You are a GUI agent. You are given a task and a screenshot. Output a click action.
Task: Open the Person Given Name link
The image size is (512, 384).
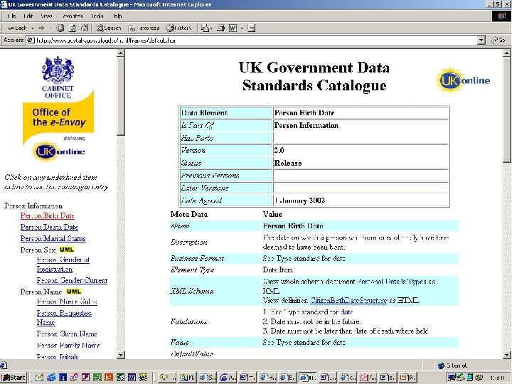click(67, 334)
